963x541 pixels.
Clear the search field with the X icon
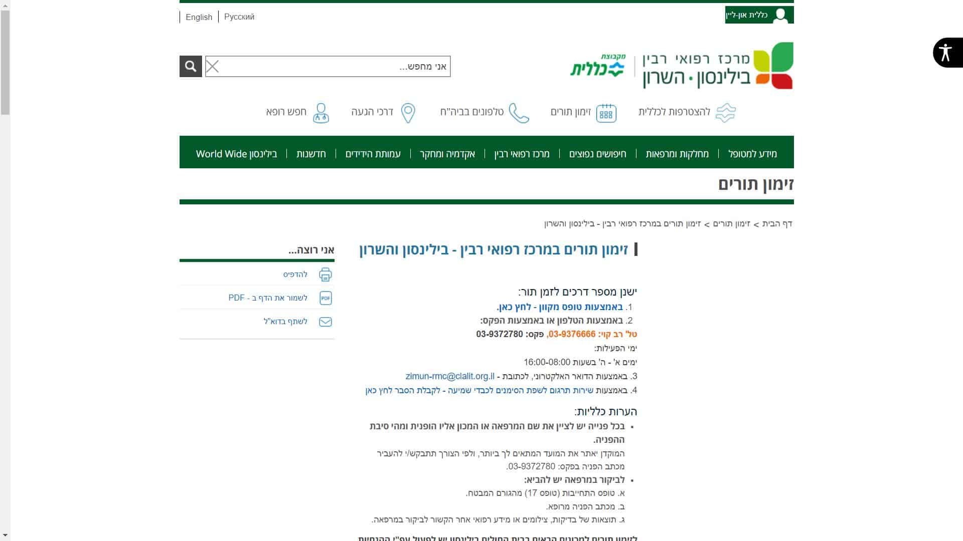click(213, 67)
